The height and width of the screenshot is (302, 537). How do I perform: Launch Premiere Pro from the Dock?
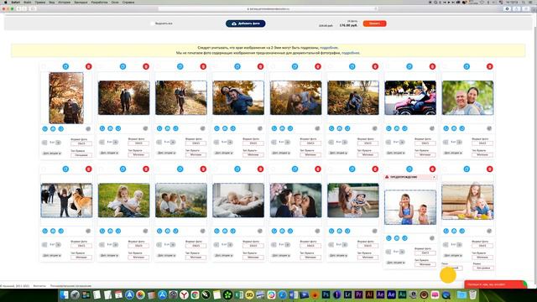click(358, 294)
